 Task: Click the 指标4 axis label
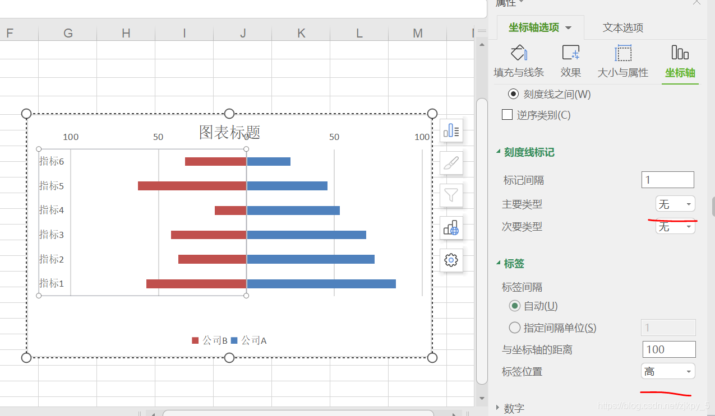(52, 210)
